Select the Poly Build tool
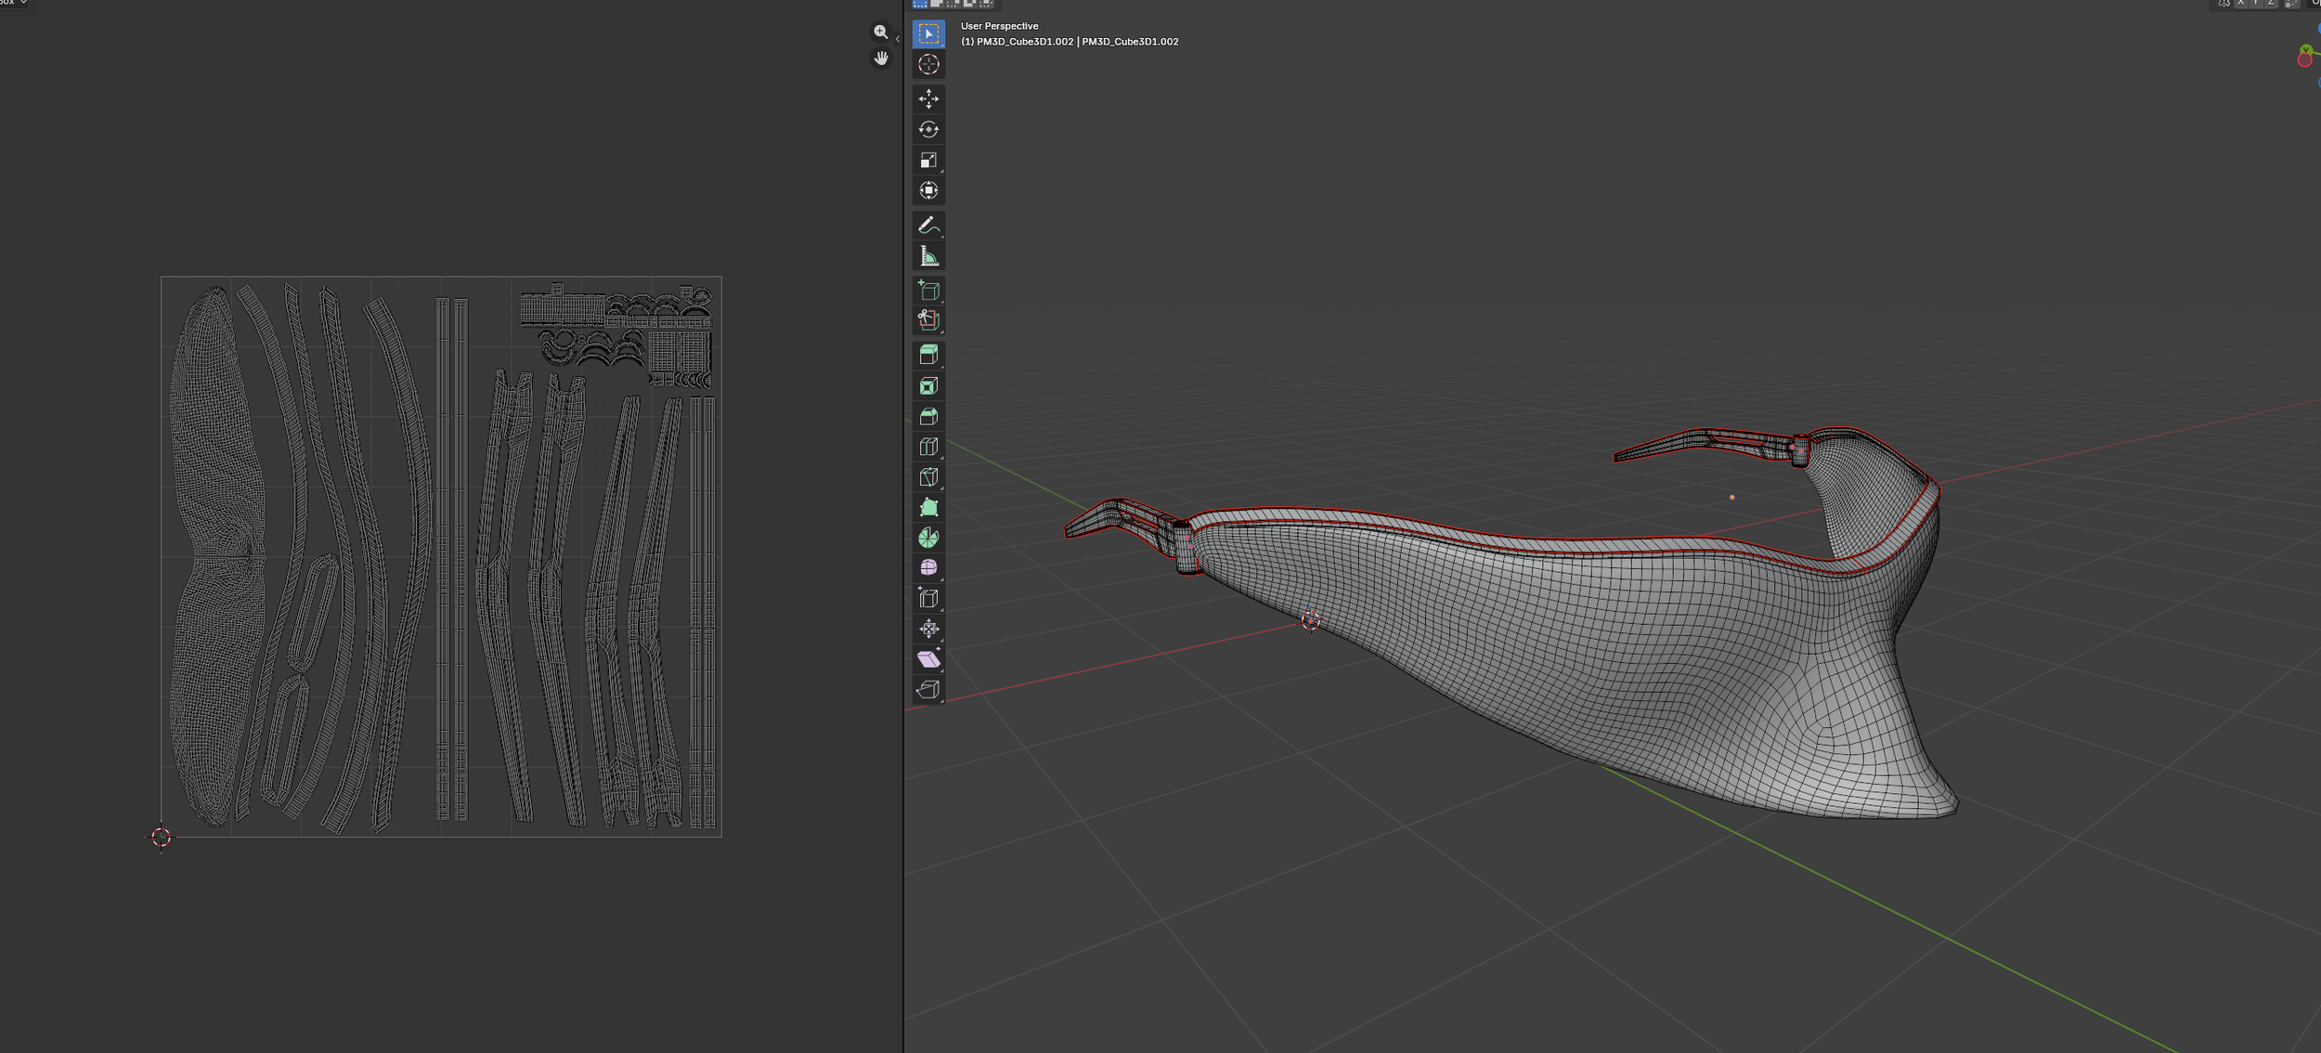The image size is (2321, 1053). point(927,507)
